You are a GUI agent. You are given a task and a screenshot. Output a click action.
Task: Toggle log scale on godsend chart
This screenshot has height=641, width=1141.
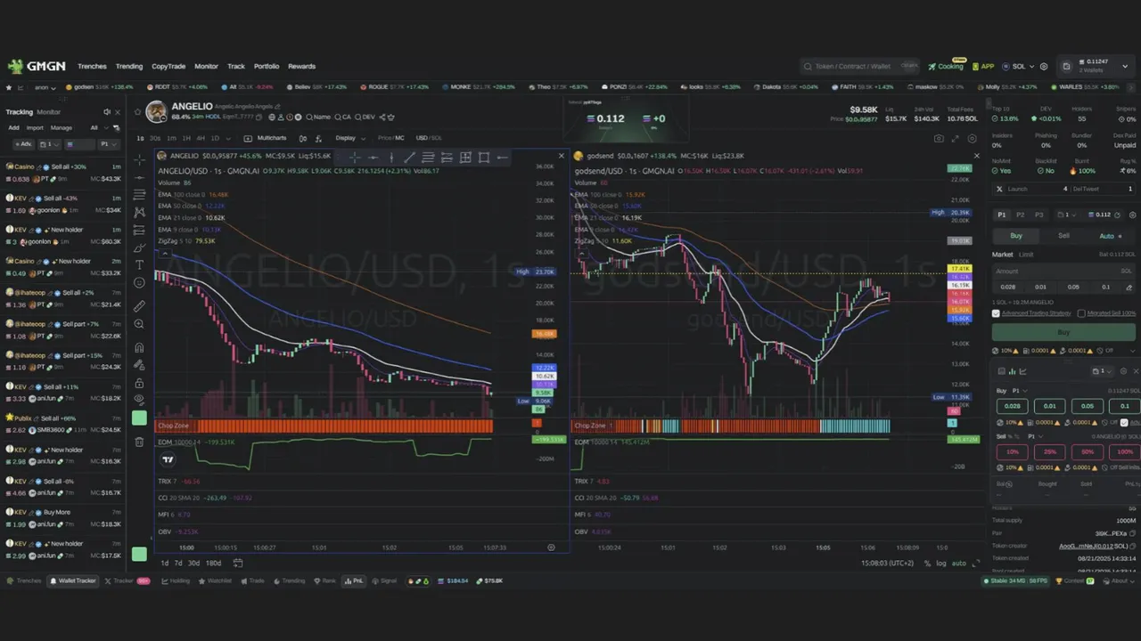(x=941, y=563)
